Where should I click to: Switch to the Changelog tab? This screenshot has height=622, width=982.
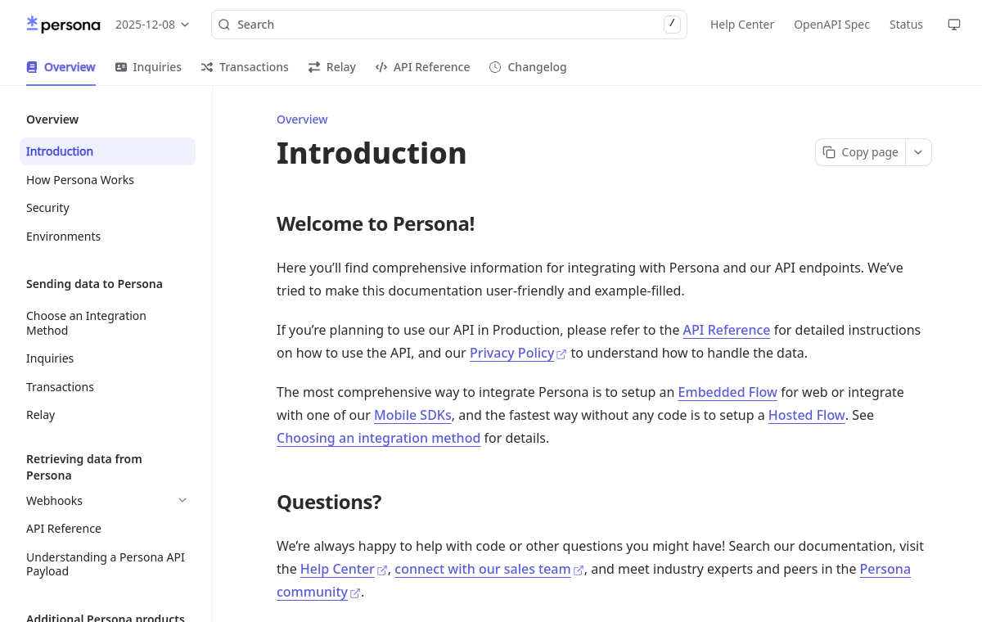[528, 67]
